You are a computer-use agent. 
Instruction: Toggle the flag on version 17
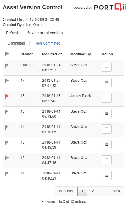click(x=7, y=81)
